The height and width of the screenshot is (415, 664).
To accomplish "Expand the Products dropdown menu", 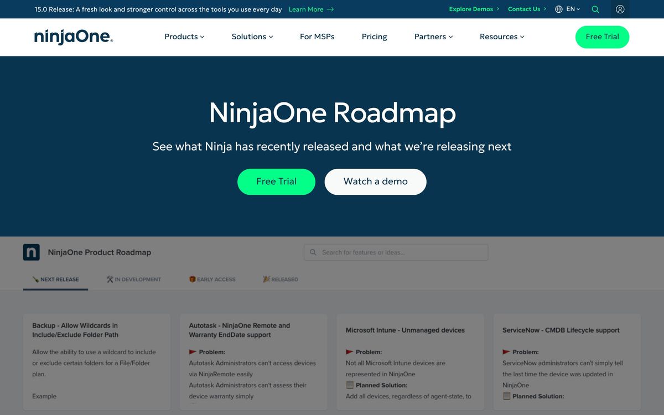I will (x=184, y=37).
